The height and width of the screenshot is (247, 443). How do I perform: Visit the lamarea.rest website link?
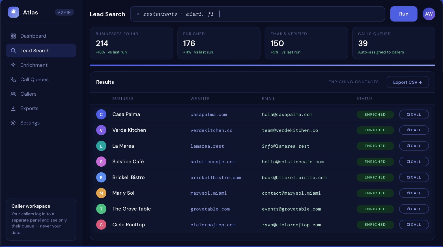click(x=207, y=146)
